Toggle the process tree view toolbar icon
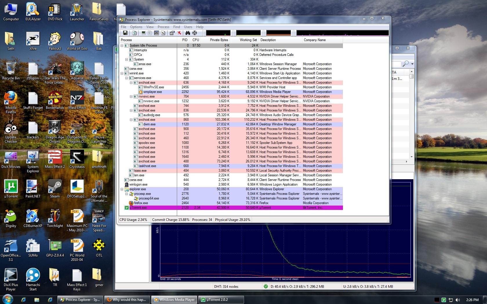The height and width of the screenshot is (304, 487). click(150, 33)
